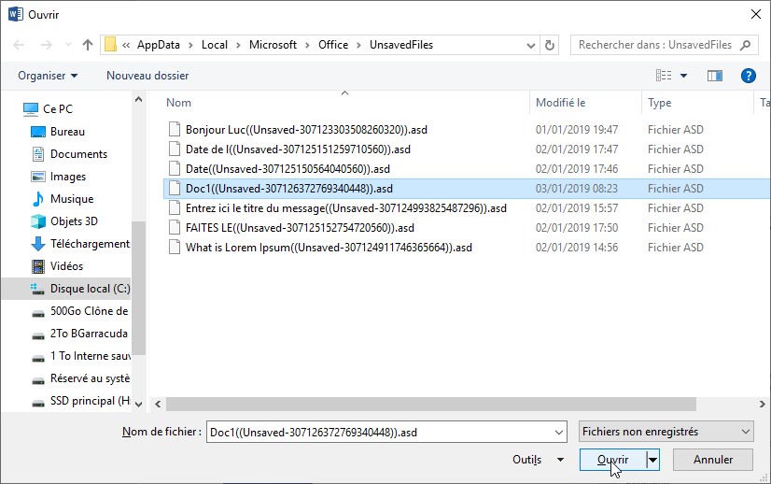This screenshot has width=771, height=484.
Task: Open the Organiser menu
Action: pos(48,76)
